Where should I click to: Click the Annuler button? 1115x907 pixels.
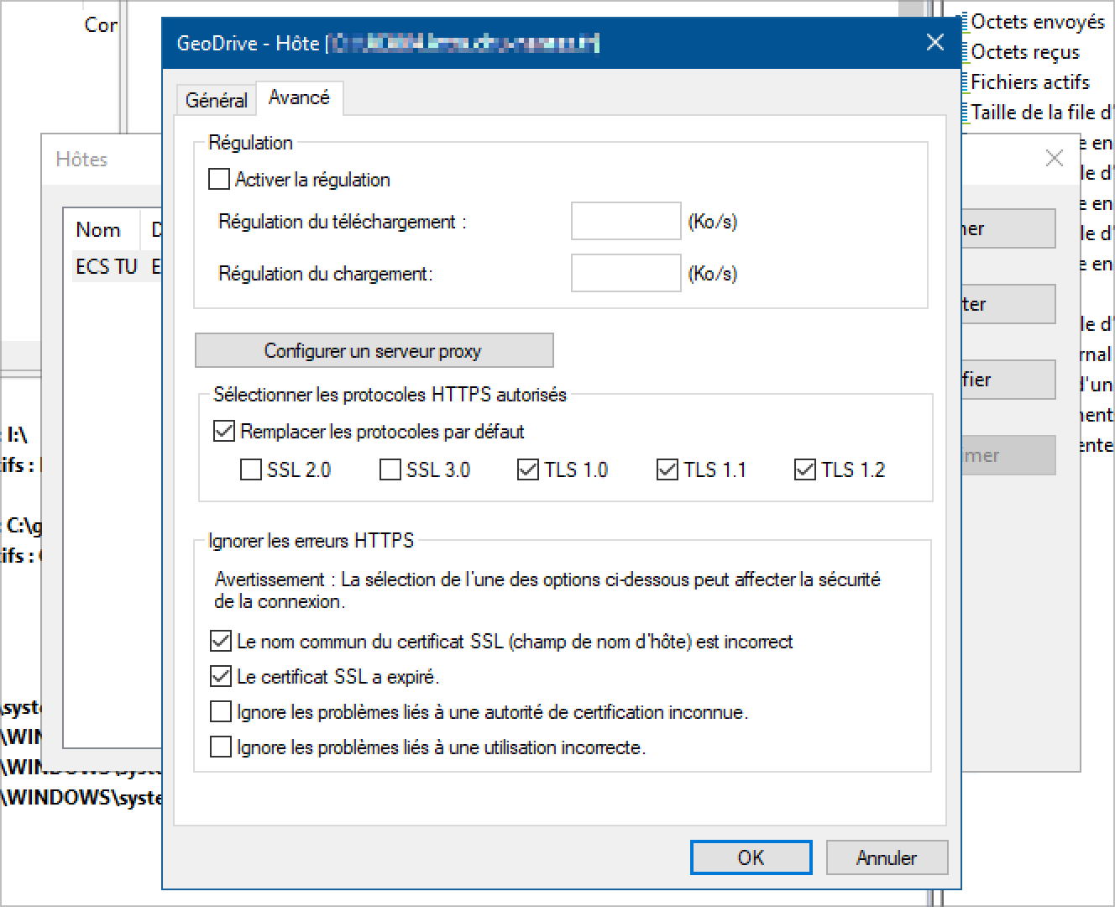[x=887, y=857]
